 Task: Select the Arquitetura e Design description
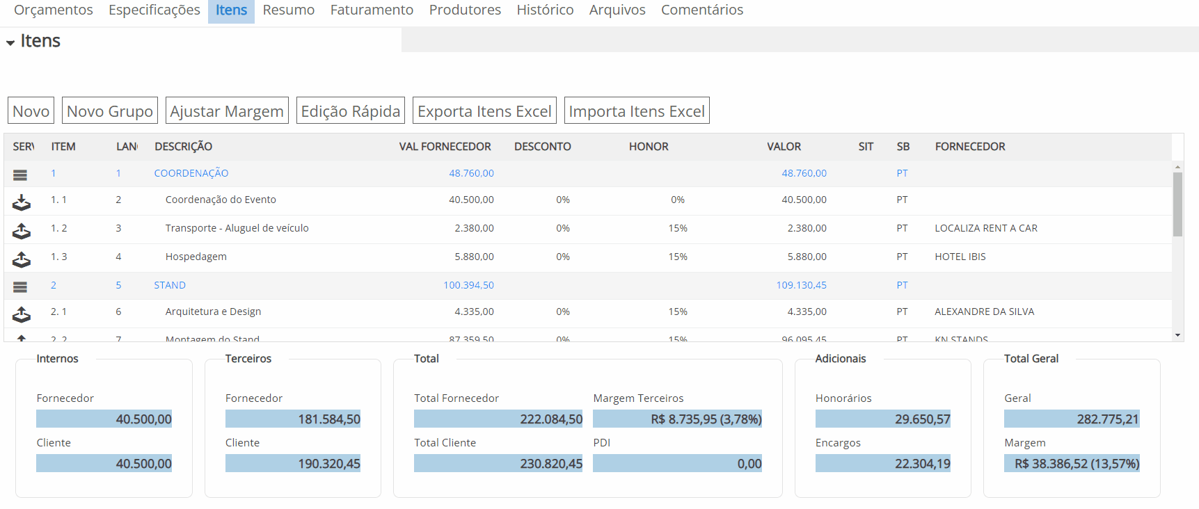(213, 312)
